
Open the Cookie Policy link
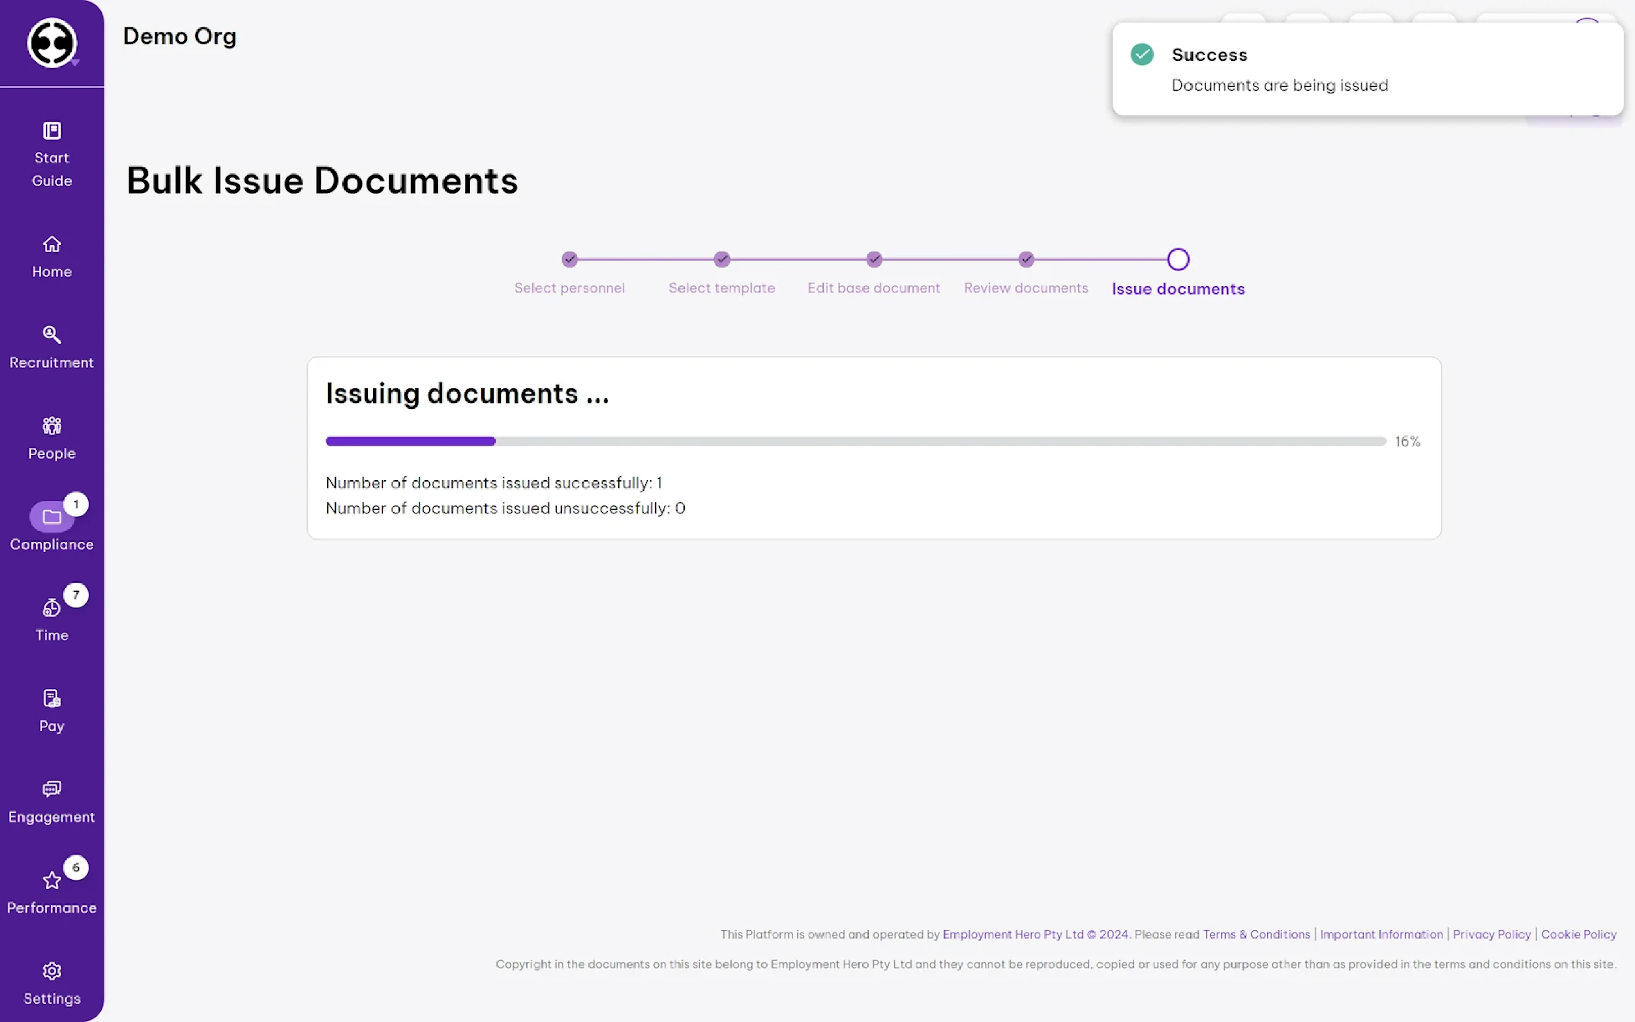coord(1578,935)
